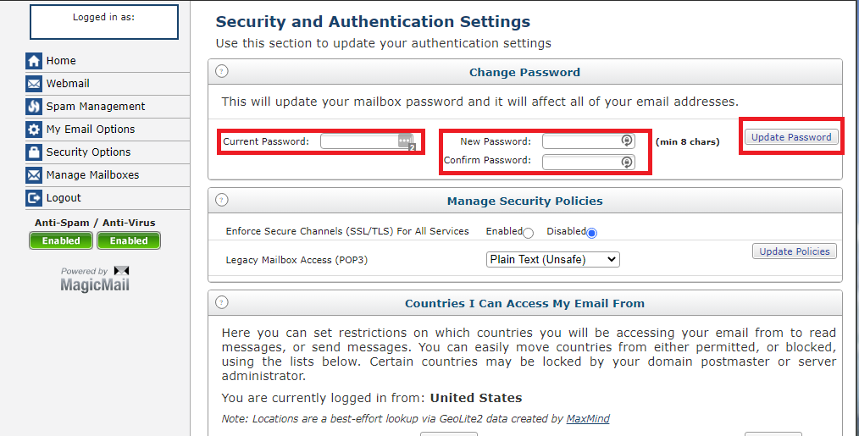The image size is (859, 436).
Task: Click the Home house icon in sidebar
Action: 34,61
